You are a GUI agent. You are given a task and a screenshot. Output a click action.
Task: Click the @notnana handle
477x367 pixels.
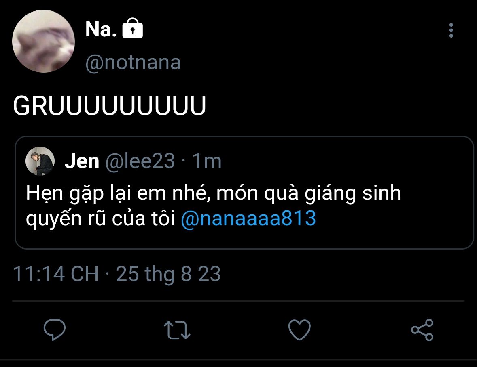tap(133, 63)
